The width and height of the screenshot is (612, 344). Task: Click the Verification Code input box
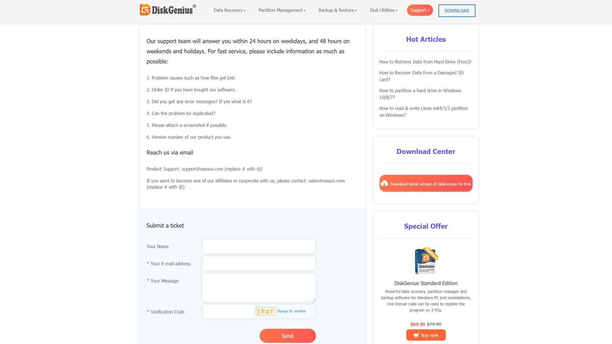coord(228,311)
